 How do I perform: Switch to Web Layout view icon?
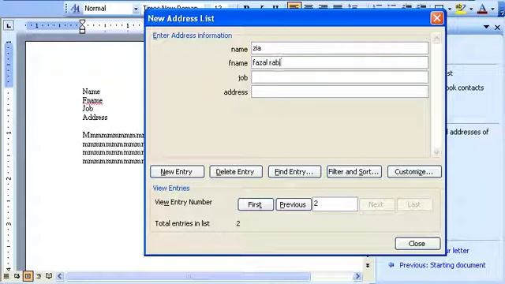pos(17,276)
